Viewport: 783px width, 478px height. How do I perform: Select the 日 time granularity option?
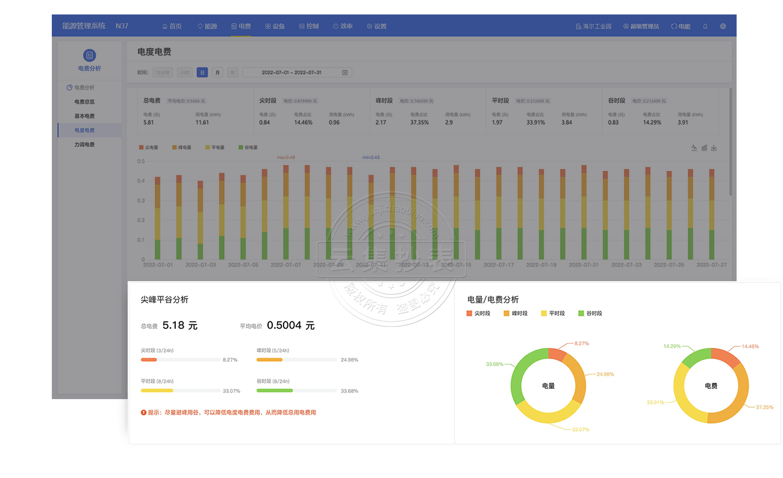pos(202,73)
